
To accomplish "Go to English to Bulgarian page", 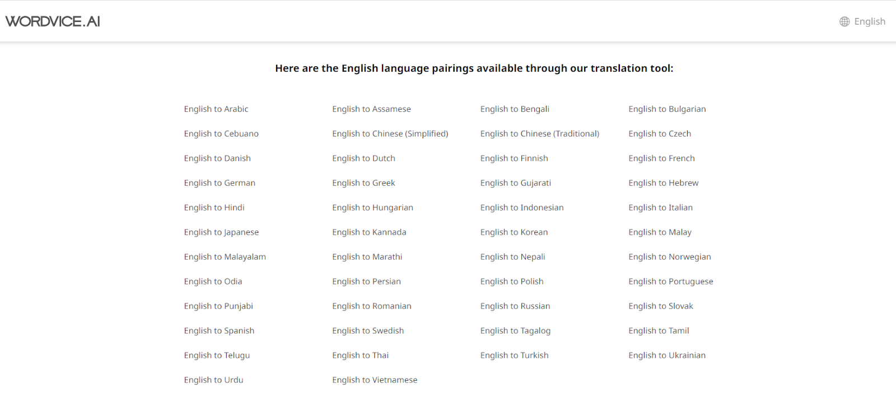I will click(666, 109).
